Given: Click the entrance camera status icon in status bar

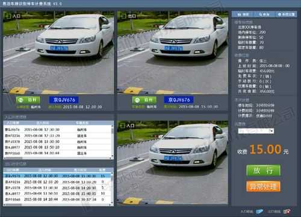Looking at the screenshot, I should coord(259,212).
